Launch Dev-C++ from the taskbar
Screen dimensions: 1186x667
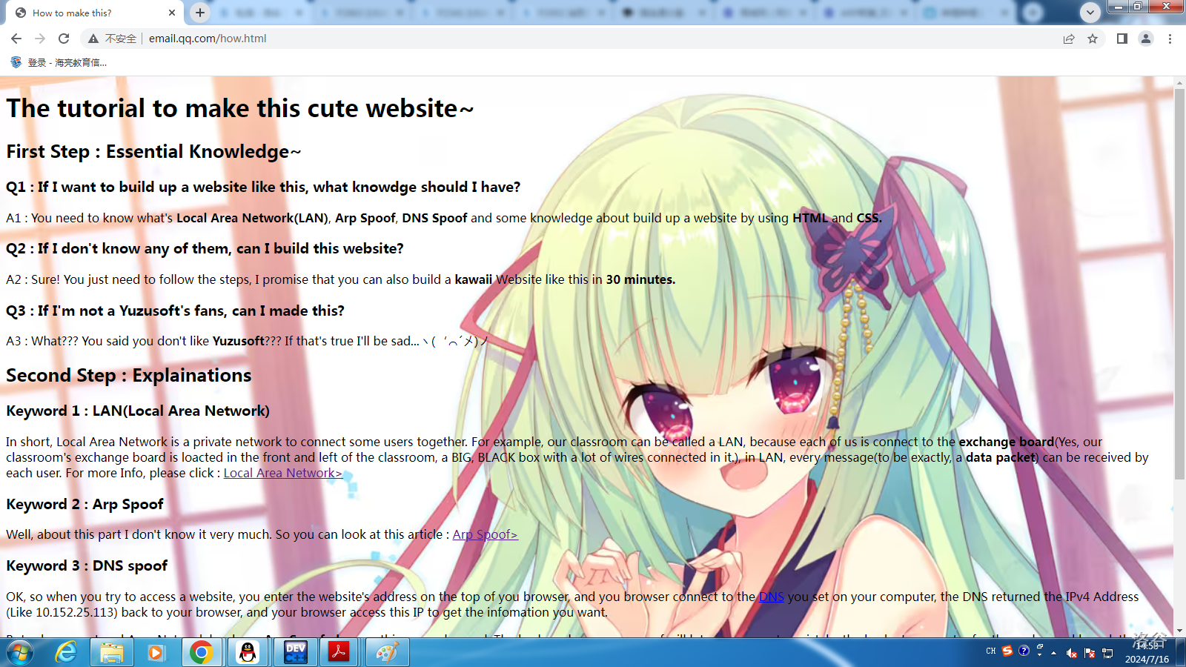coord(295,653)
